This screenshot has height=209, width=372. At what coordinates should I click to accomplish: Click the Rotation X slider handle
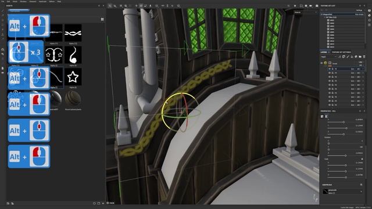click(x=328, y=143)
